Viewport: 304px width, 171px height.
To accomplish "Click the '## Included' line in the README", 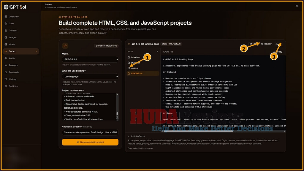I will pyautogui.click(x=170, y=72).
